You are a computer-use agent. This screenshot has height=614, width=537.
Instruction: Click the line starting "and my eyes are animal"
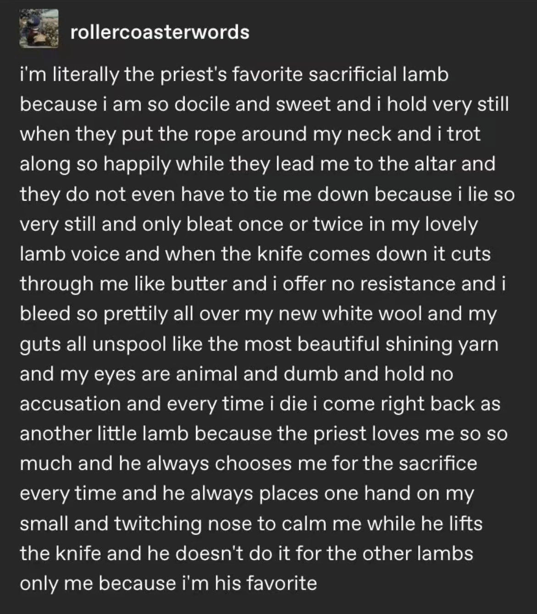(236, 374)
